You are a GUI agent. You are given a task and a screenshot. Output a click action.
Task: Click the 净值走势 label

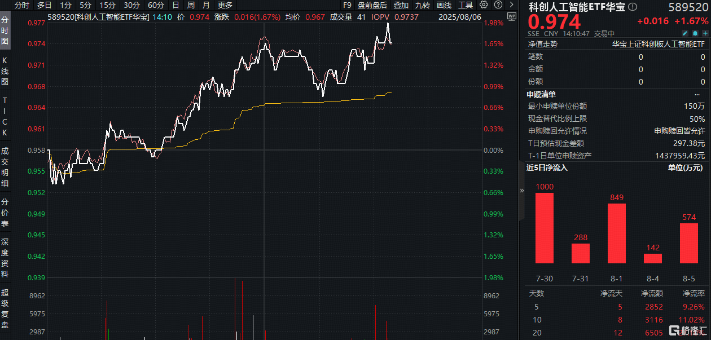pyautogui.click(x=542, y=44)
